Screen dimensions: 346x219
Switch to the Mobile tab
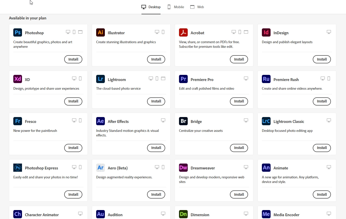(x=176, y=7)
